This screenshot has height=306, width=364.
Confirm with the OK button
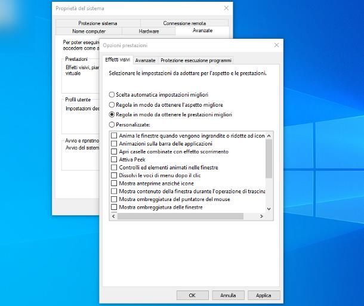(193, 295)
